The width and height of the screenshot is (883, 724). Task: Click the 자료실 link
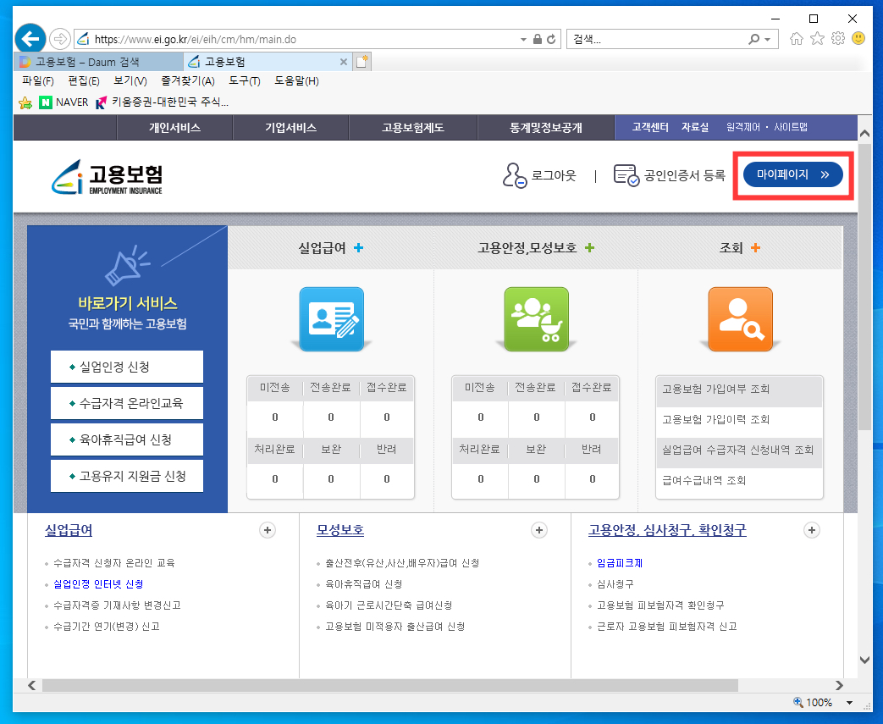[695, 127]
